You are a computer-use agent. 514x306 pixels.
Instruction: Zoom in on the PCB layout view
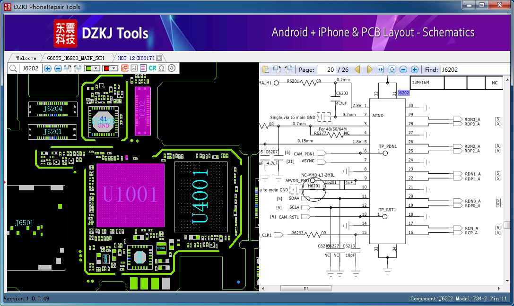point(48,68)
